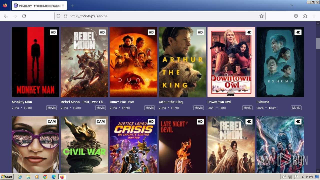320x180 pixels.
Task: Click the HD badge on Late Night poster
Action: (x=200, y=121)
